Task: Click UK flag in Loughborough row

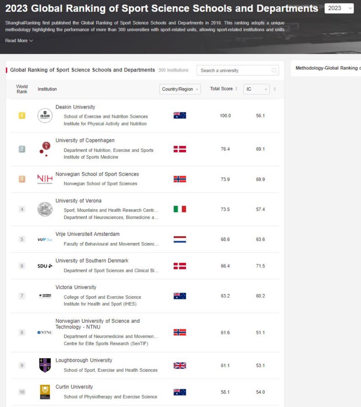Action: point(180,366)
